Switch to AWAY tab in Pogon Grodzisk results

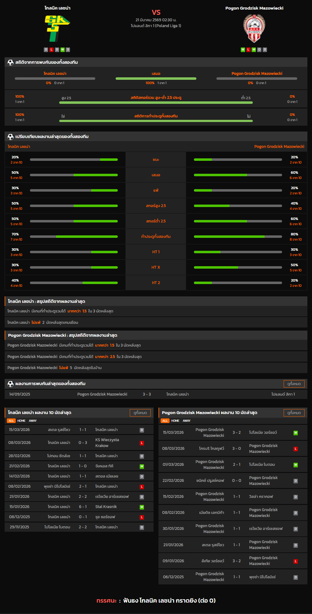pos(187,421)
